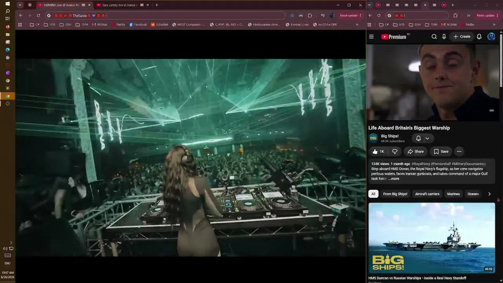Open File Explorer from the taskbar
Image resolution: width=503 pixels, height=283 pixels.
coord(7,35)
